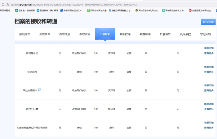Click 原件 in the 劳动合同 row

(112, 72)
